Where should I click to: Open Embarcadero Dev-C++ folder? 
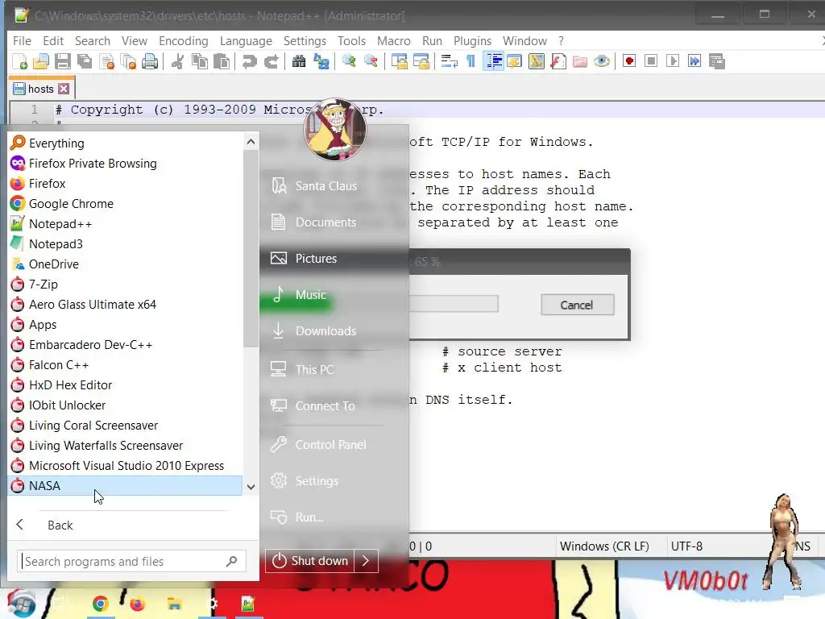[125, 345]
